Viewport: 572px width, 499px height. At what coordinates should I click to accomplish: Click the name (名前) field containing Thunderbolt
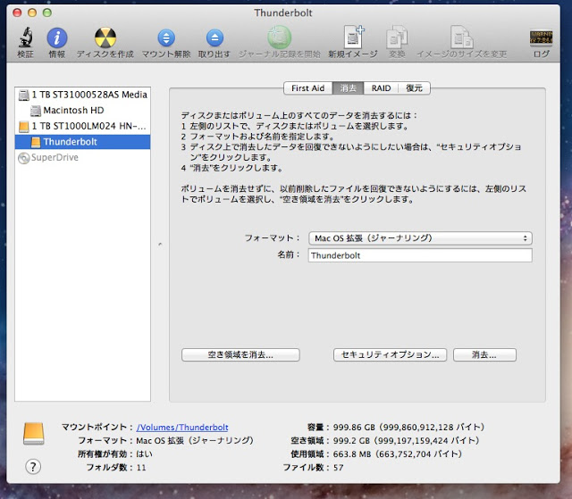tap(420, 255)
